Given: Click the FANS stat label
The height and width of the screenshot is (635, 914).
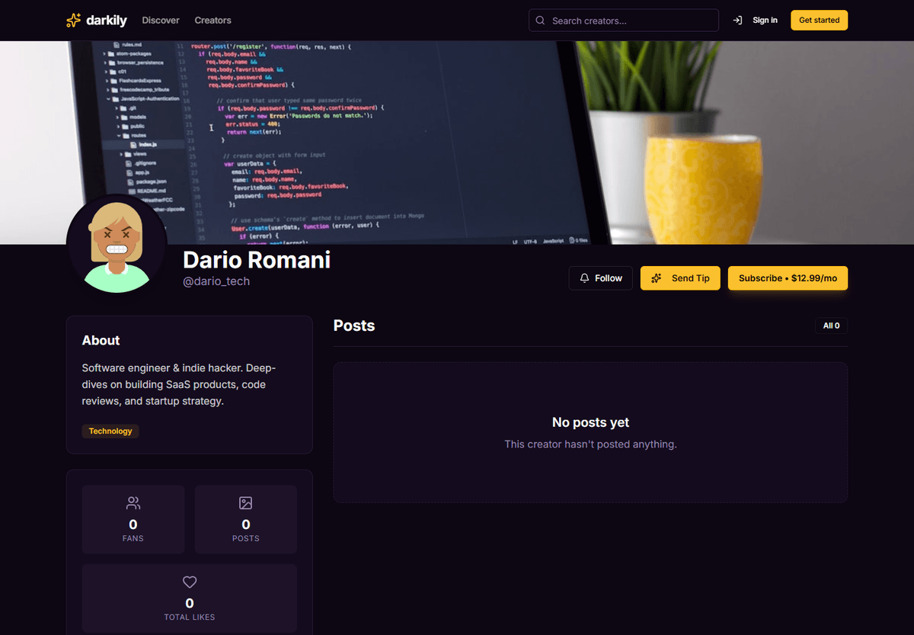Looking at the screenshot, I should [133, 538].
